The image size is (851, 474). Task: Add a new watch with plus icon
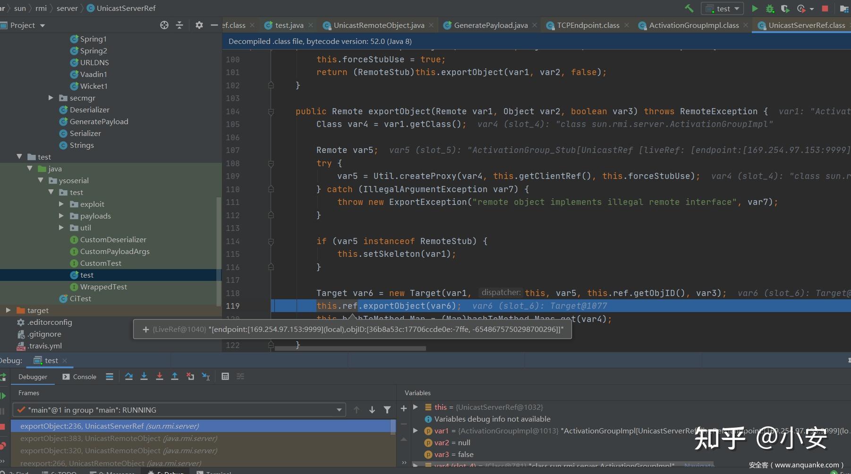point(404,408)
